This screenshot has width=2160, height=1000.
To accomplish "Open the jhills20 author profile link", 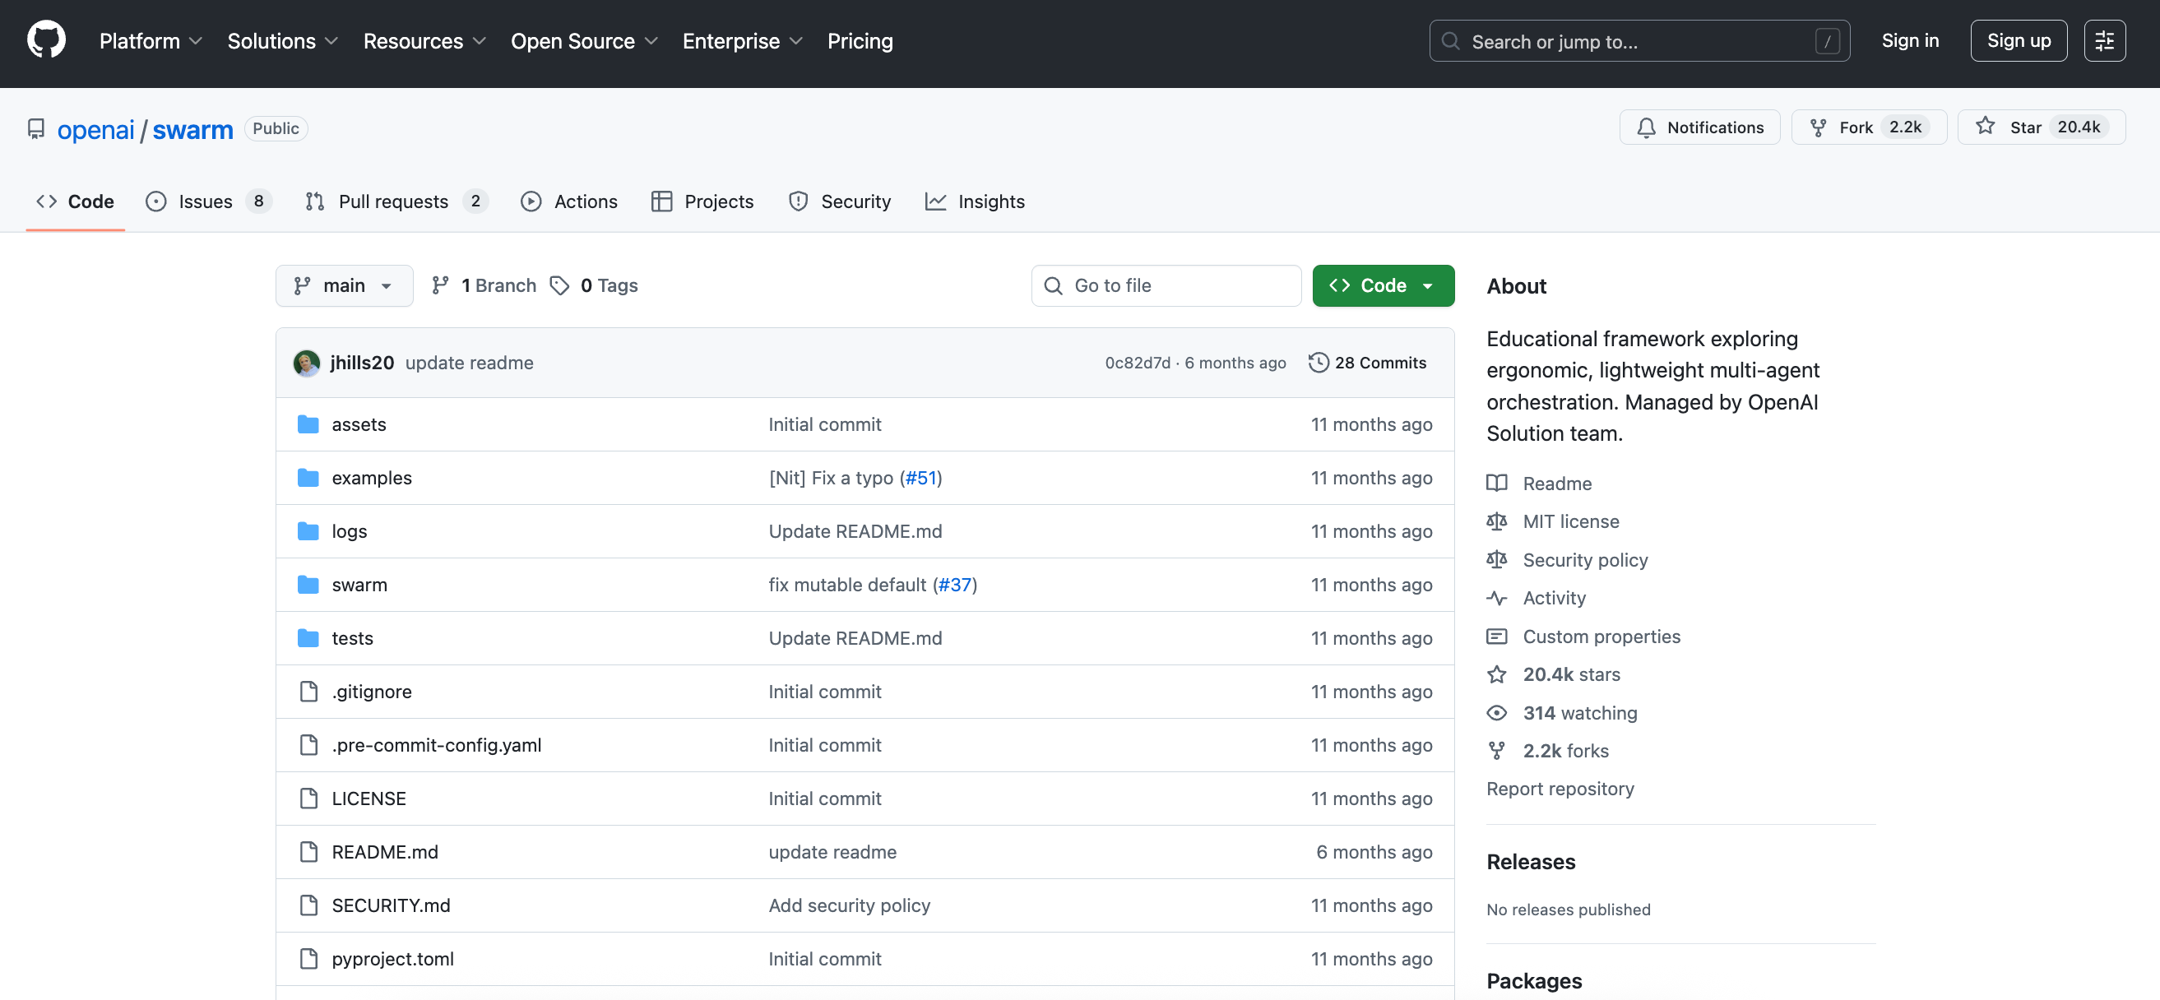I will point(362,363).
